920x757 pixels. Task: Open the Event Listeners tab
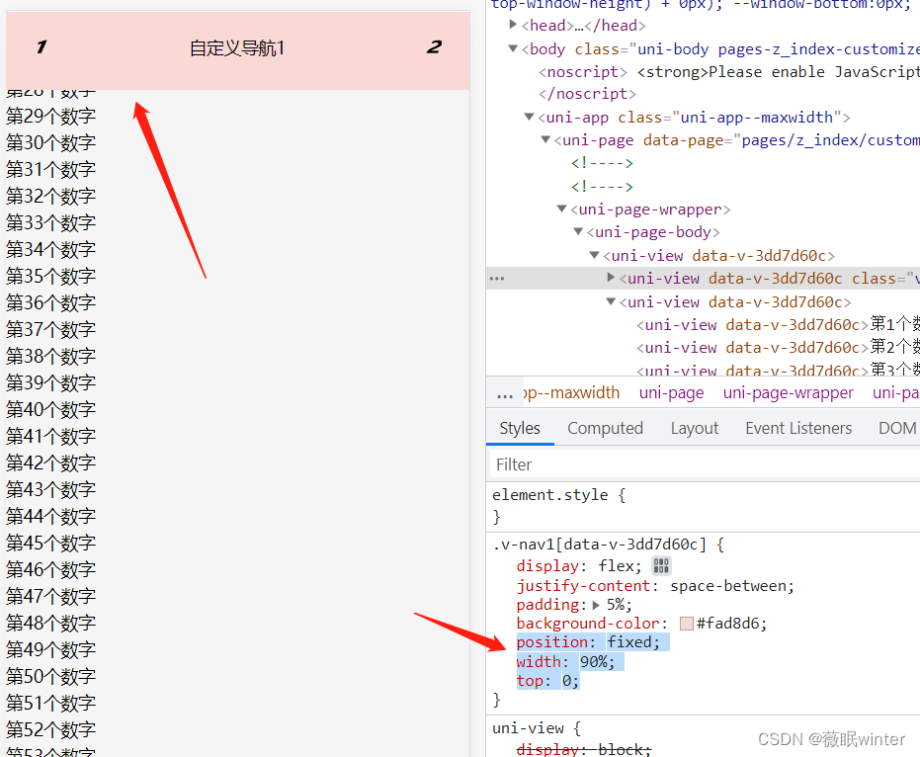[x=798, y=428]
